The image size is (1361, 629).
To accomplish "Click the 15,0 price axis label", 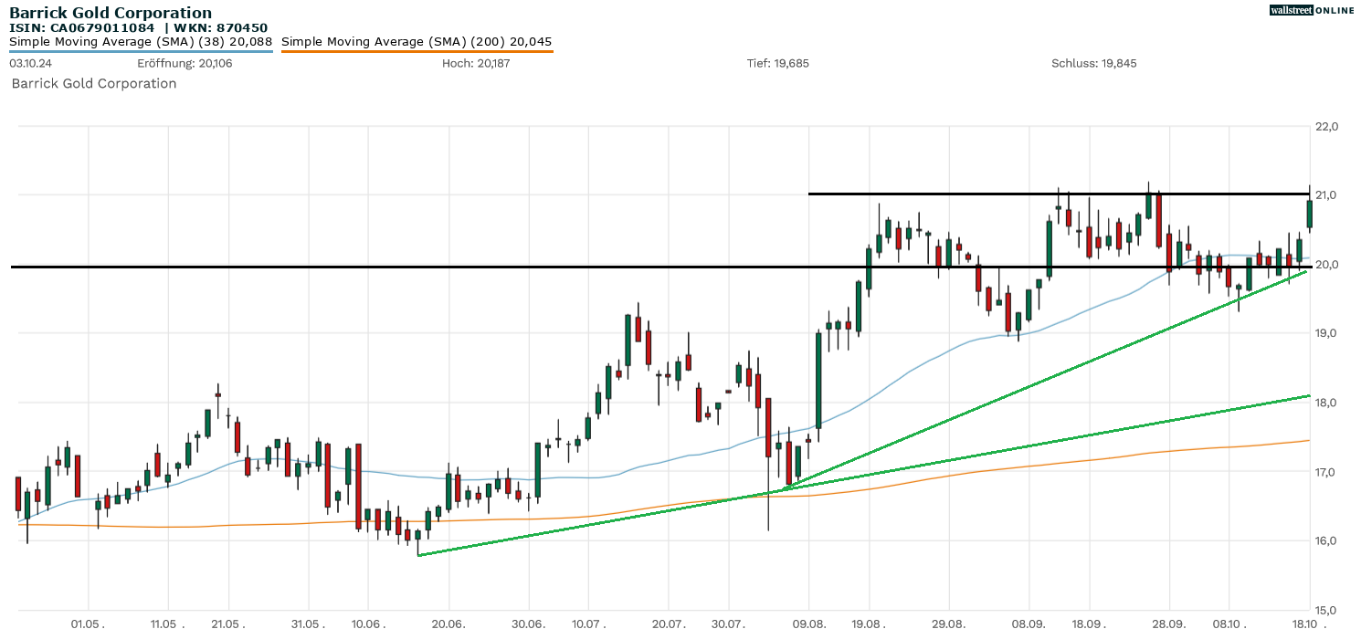I will pos(1326,610).
